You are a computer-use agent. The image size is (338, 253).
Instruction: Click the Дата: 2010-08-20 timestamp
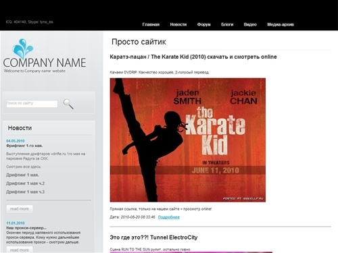coord(132,217)
